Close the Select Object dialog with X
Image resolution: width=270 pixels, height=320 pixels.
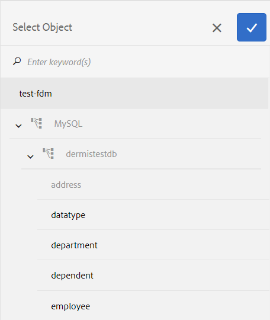click(x=217, y=28)
